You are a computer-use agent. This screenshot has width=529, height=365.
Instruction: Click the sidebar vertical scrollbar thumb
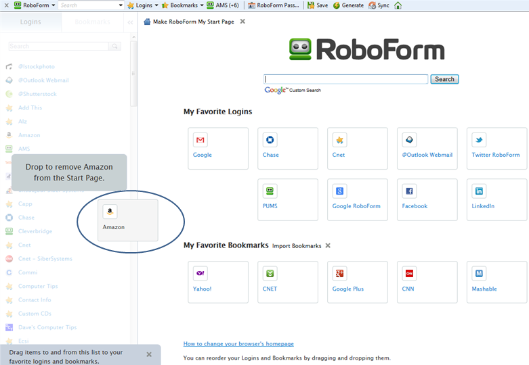pyautogui.click(x=133, y=74)
